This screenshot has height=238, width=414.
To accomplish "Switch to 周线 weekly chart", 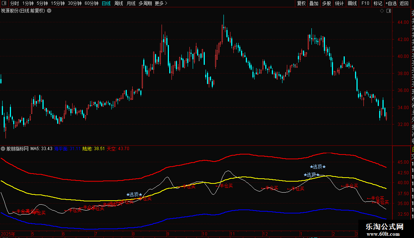I will click(119, 3).
